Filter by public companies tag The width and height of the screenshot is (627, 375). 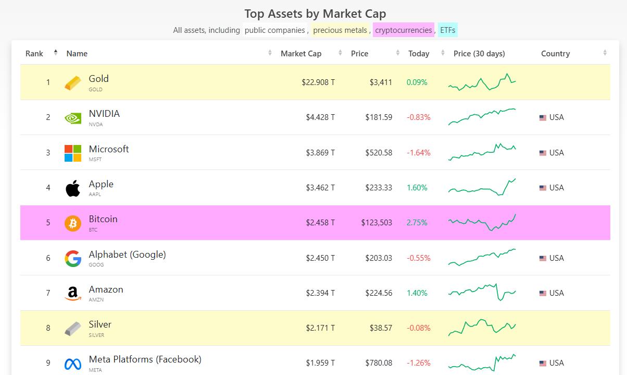tap(274, 30)
